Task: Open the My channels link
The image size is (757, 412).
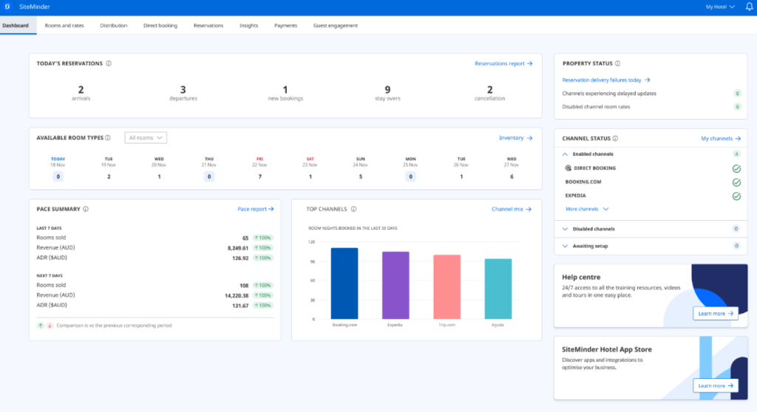Action: click(x=721, y=139)
